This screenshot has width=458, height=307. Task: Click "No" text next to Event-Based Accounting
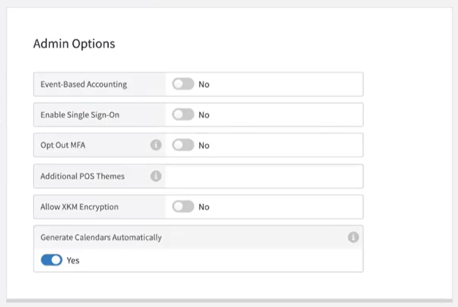pos(203,84)
